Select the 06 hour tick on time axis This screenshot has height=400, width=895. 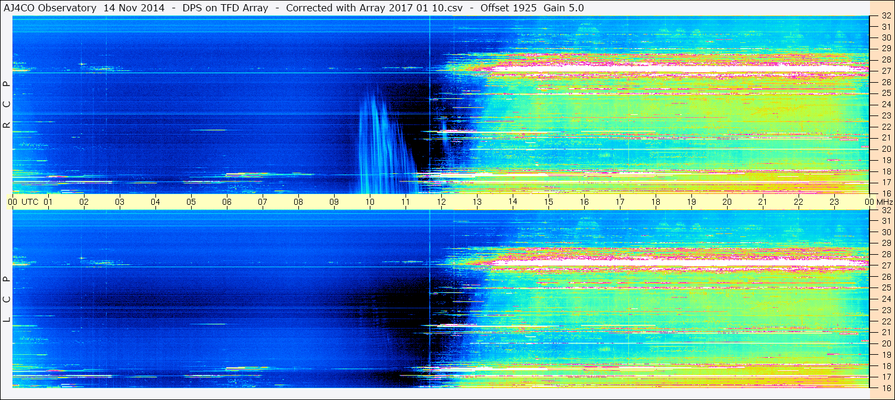tap(227, 202)
